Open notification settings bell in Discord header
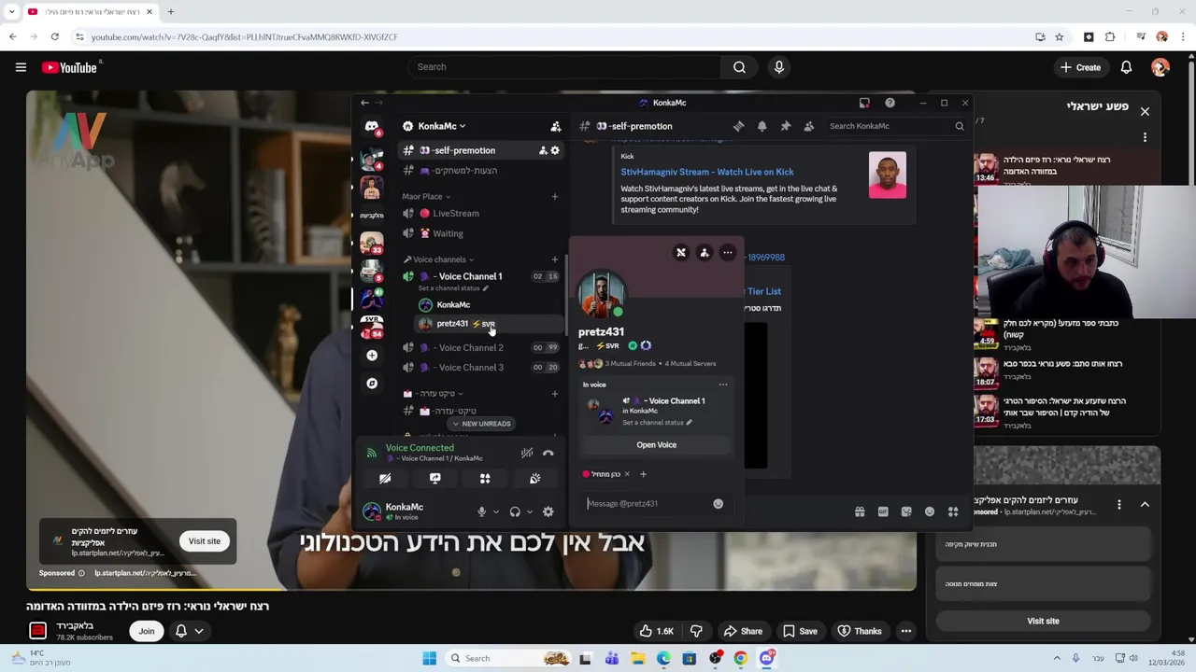Screen dimensions: 1196x672 pos(762,126)
